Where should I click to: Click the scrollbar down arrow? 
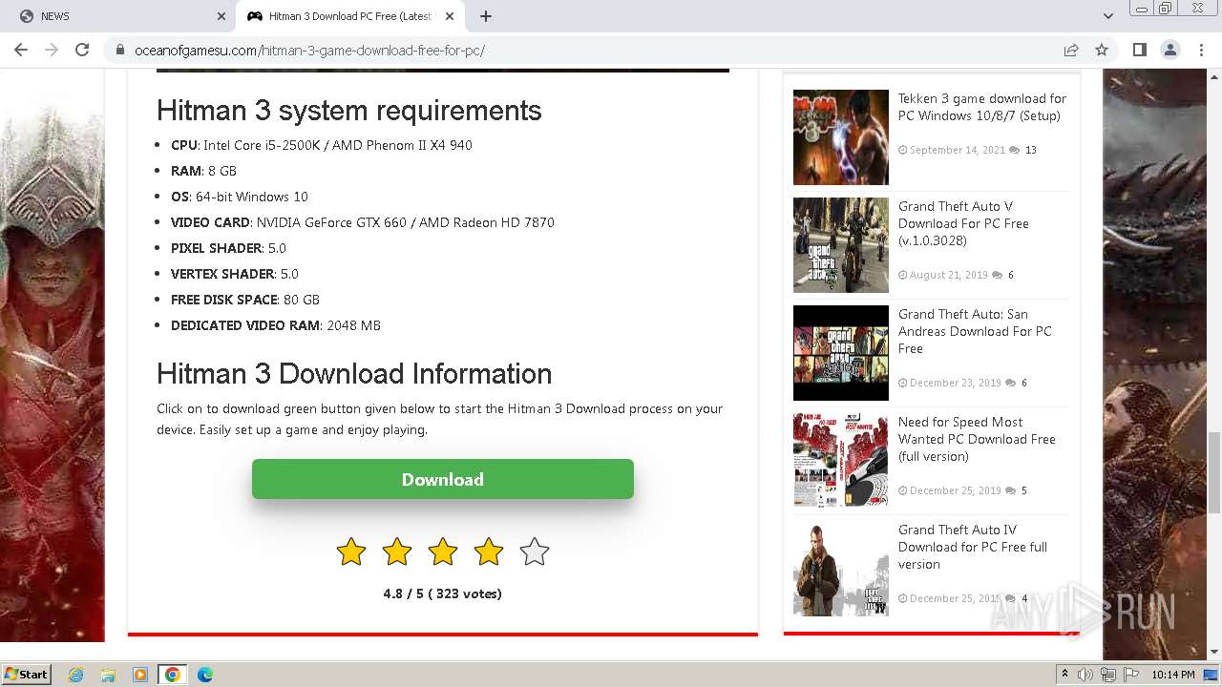1212,652
